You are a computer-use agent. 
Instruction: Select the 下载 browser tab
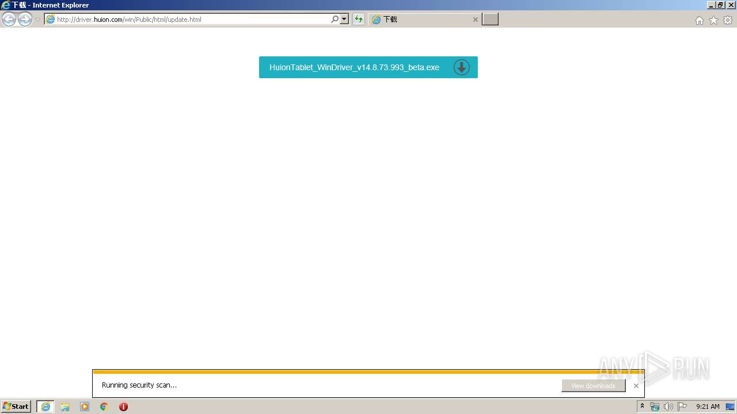425,20
